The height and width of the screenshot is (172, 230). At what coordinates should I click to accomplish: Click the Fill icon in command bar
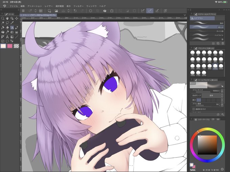[x=105, y=11]
